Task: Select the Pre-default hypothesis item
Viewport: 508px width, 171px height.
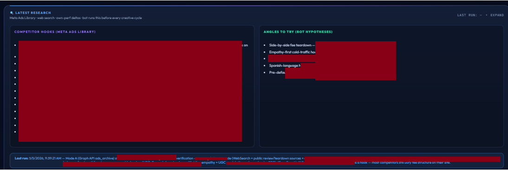Action: (x=277, y=72)
